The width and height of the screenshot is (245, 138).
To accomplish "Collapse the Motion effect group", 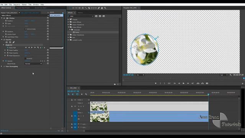I will click(x=2, y=18).
